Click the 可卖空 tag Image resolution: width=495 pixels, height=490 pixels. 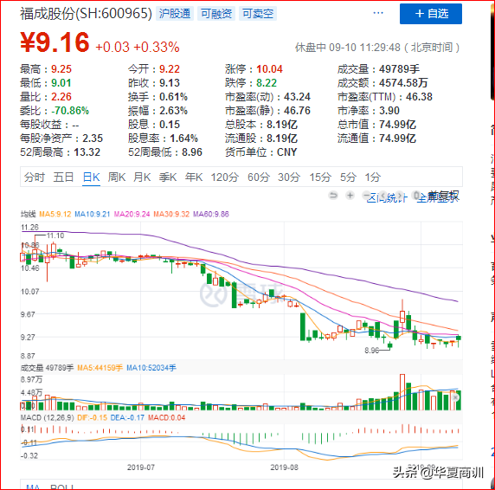tap(258, 14)
